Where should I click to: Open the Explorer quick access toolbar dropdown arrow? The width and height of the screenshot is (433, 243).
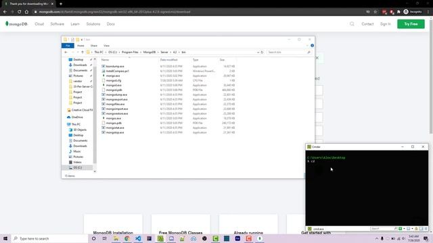tap(82, 40)
